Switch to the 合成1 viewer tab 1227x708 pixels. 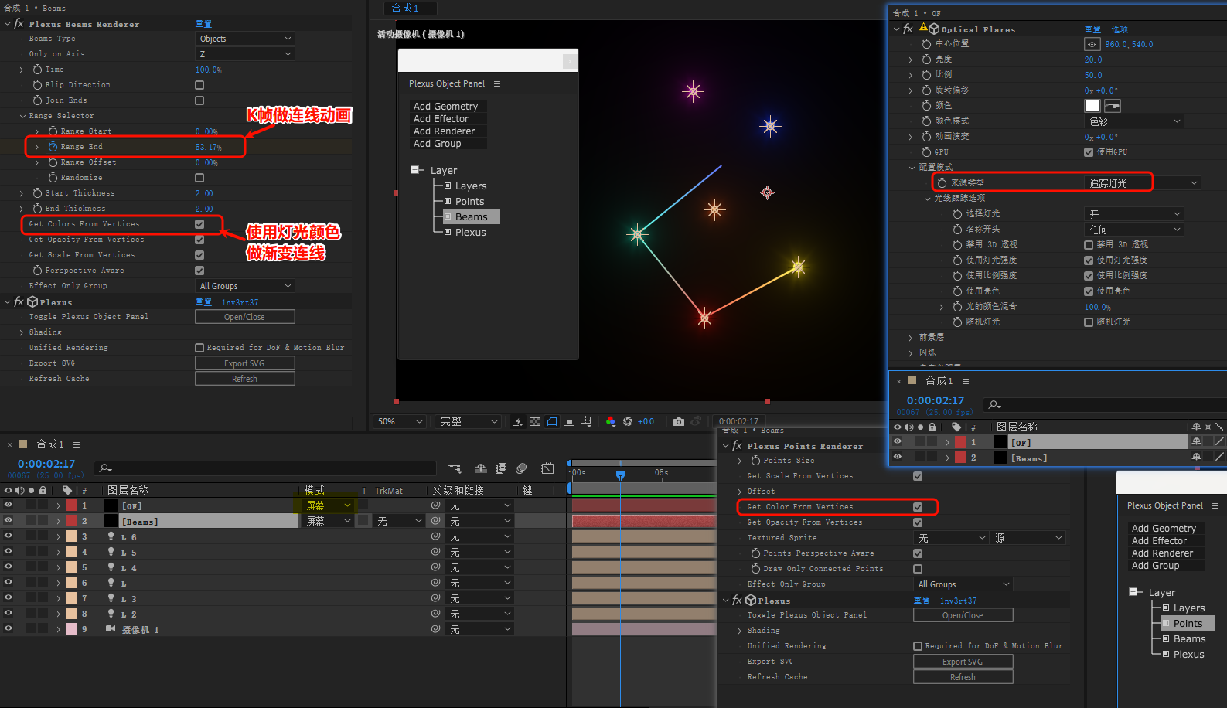click(411, 9)
